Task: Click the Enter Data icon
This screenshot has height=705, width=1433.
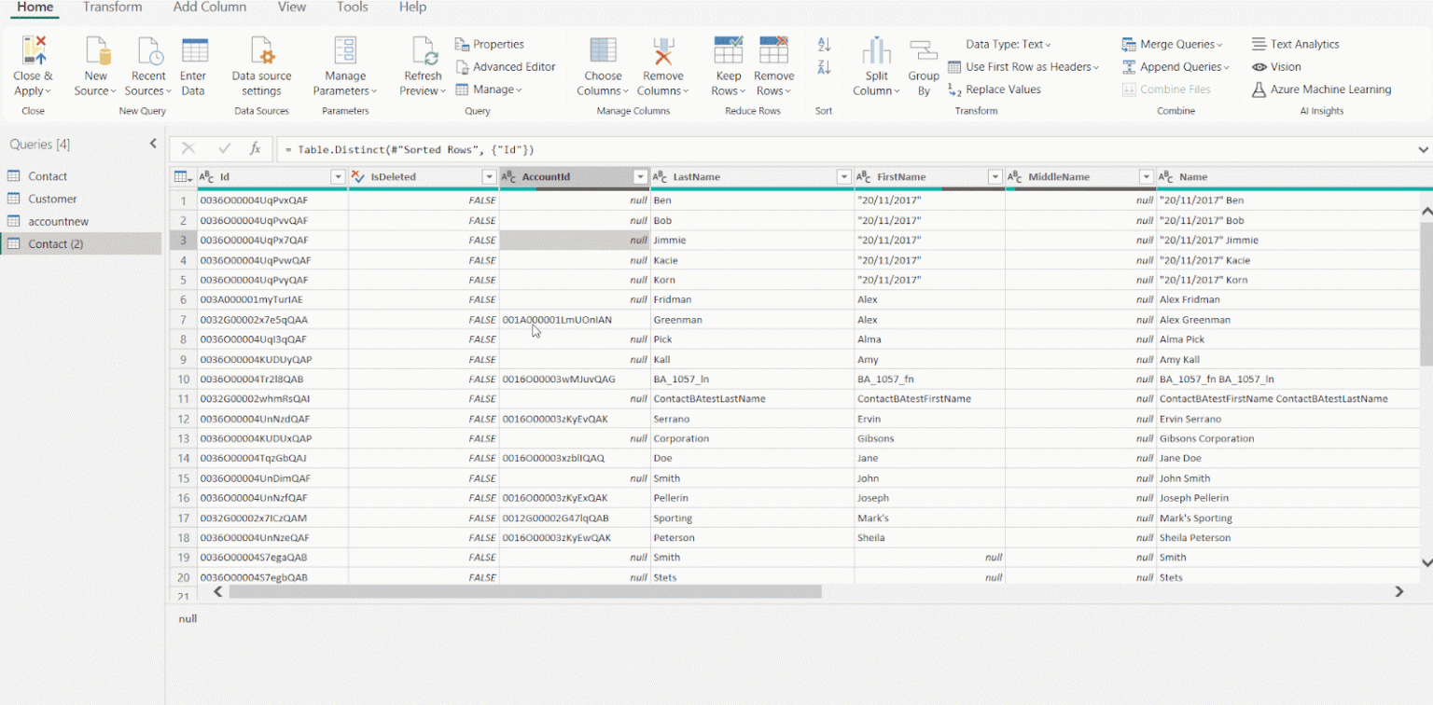Action: coord(194,50)
